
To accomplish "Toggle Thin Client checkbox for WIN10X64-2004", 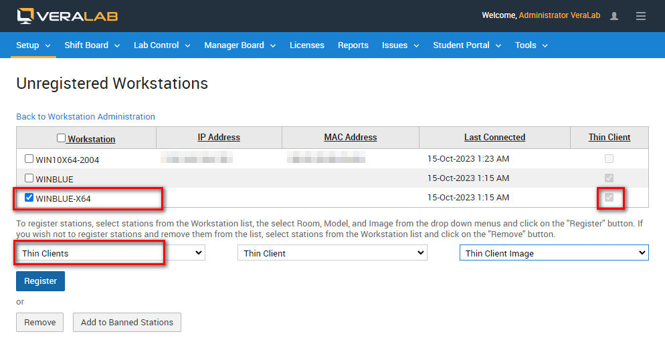I will [609, 159].
